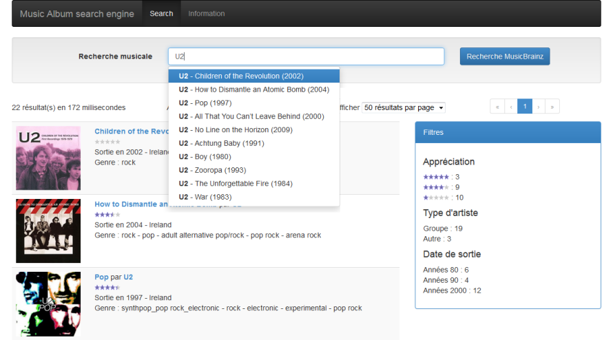Image resolution: width=613 pixels, height=340 pixels.
Task: Filter artist type Groupe : 19
Action: [443, 229]
